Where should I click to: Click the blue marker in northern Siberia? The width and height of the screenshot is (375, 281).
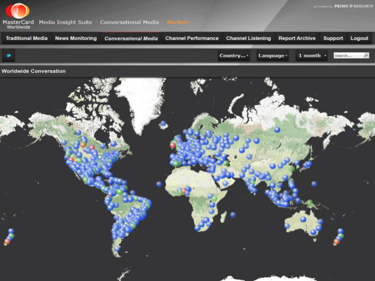coord(277,129)
